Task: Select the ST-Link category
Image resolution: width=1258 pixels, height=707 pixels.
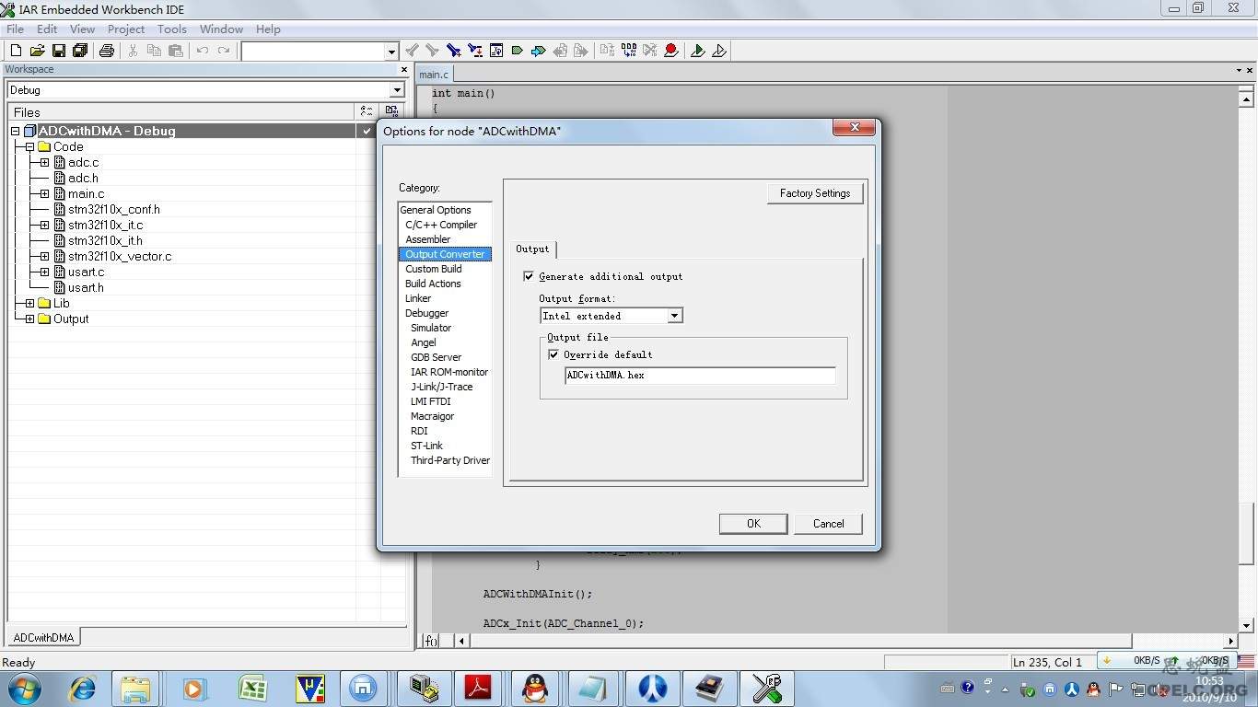Action: click(x=426, y=446)
